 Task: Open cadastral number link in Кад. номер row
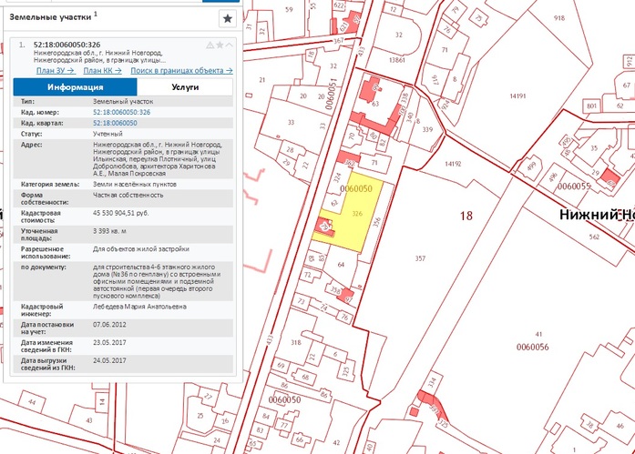(121, 112)
